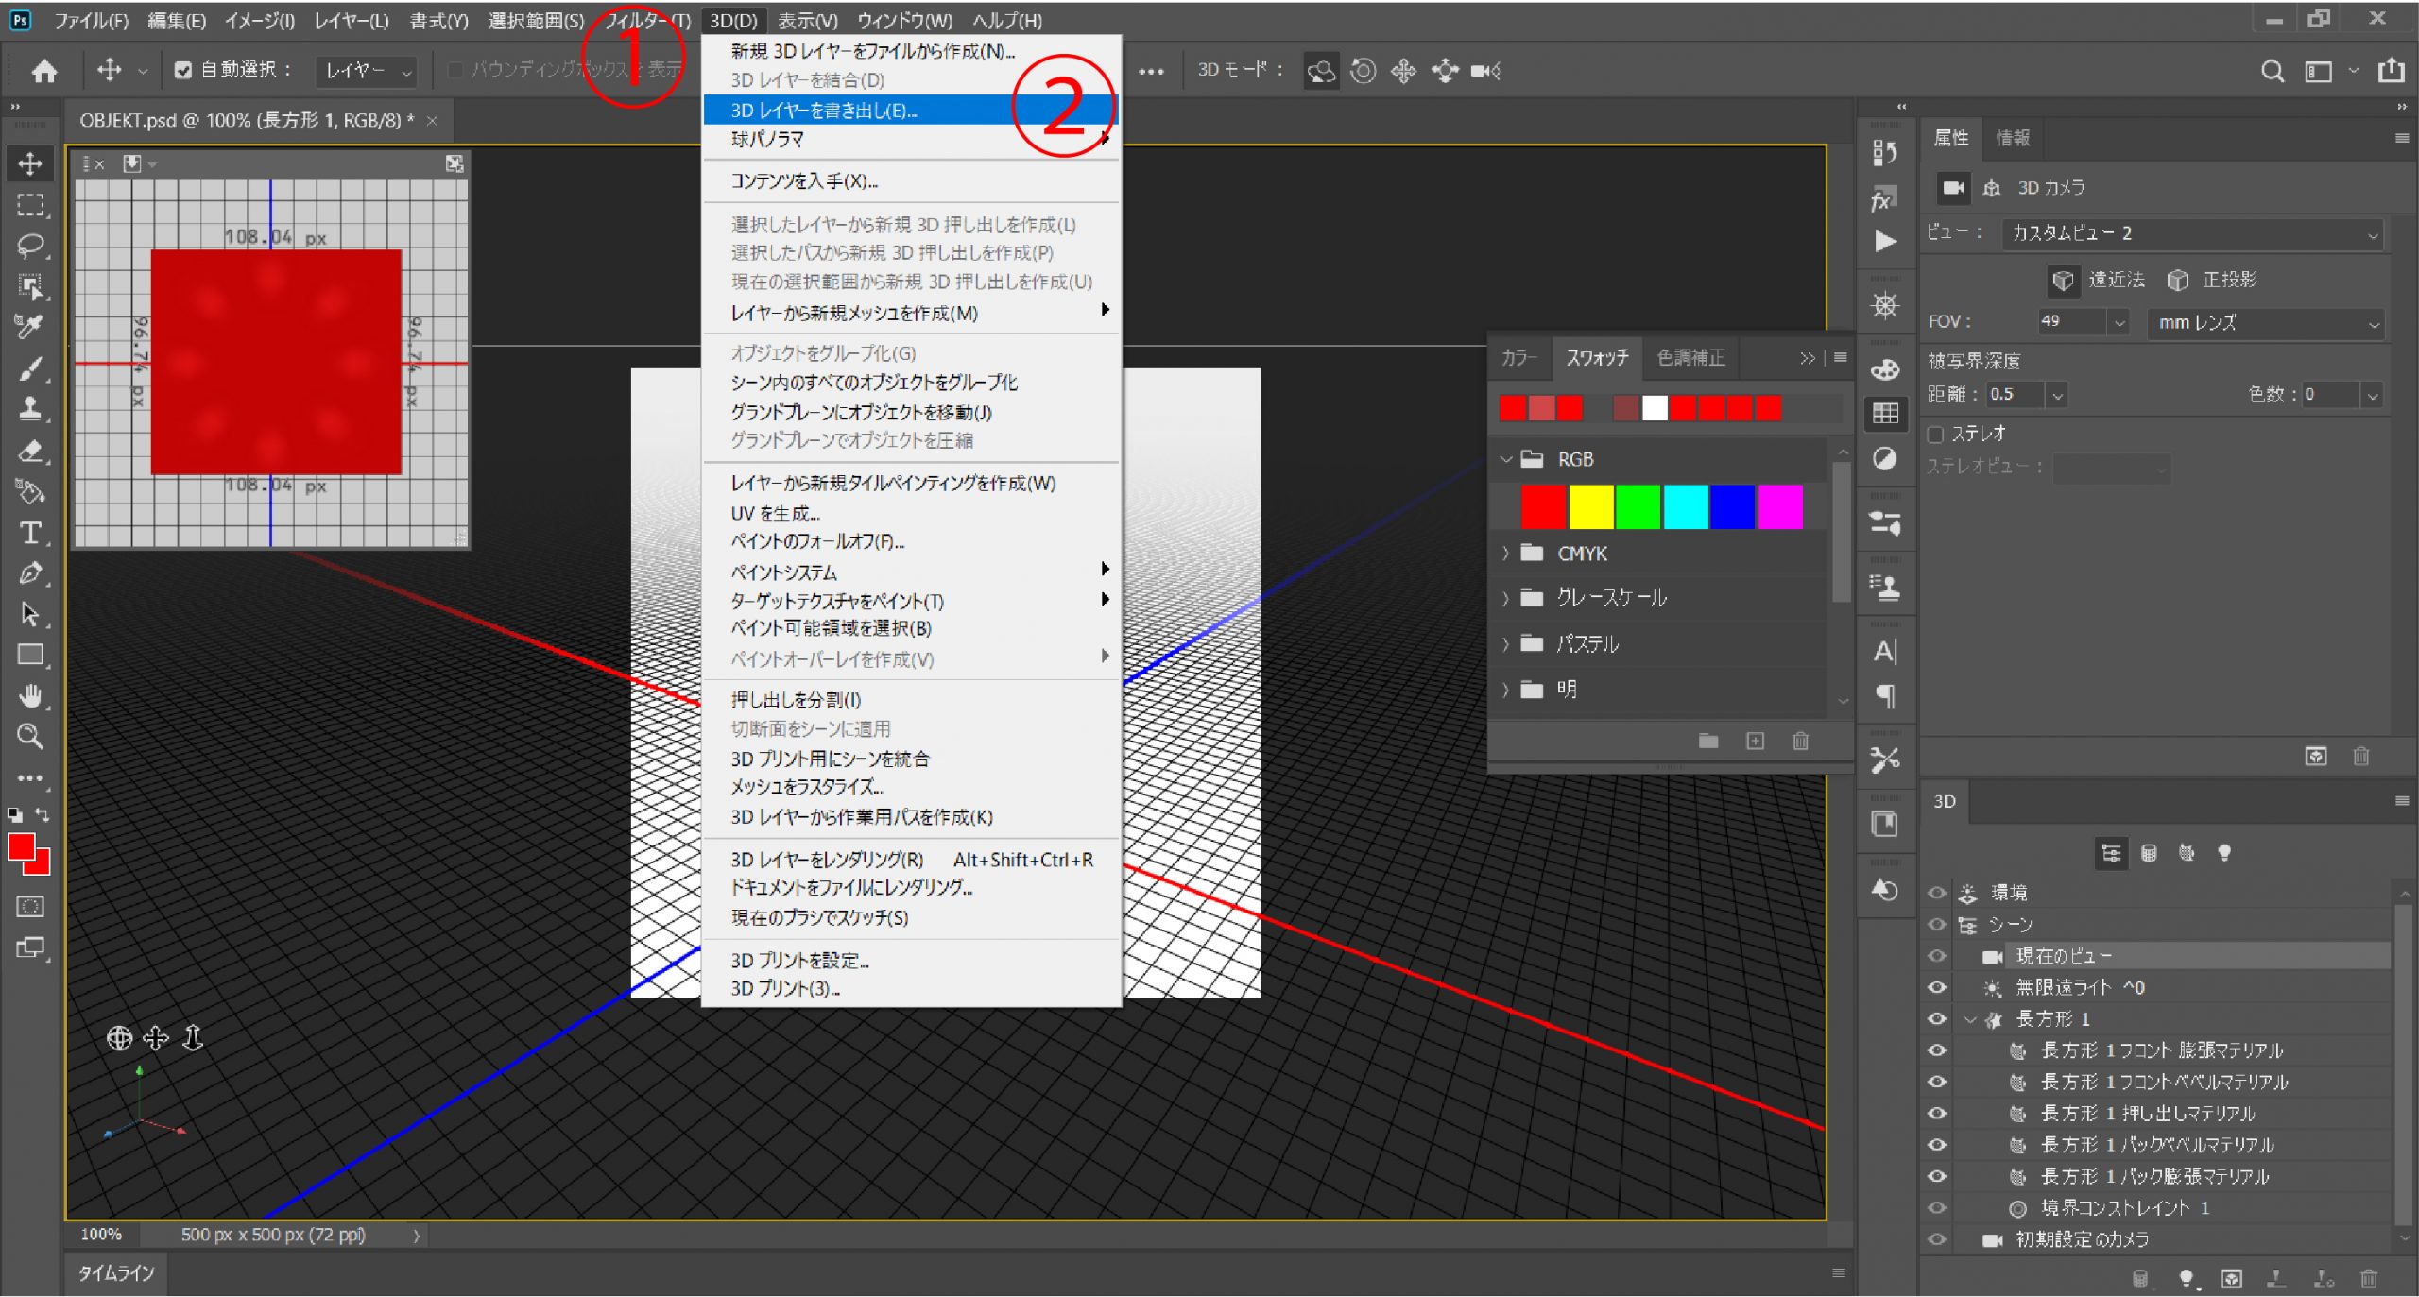
Task: Expand the グレースケール swatch group
Action: (x=1505, y=598)
